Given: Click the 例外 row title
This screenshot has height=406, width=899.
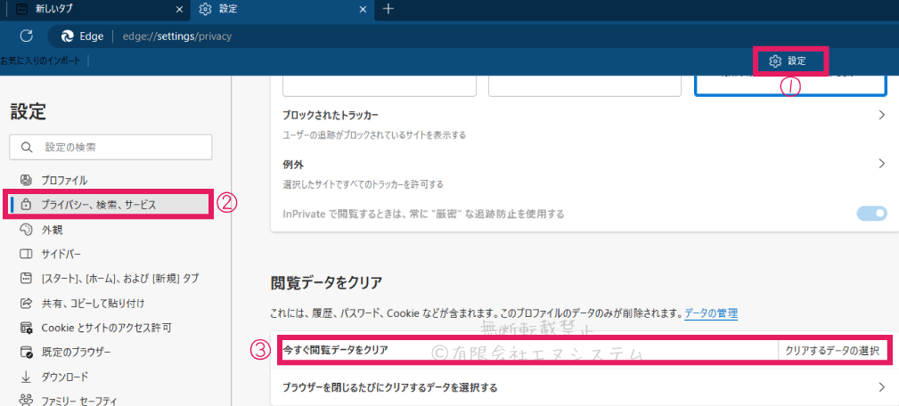Looking at the screenshot, I should pyautogui.click(x=293, y=164).
